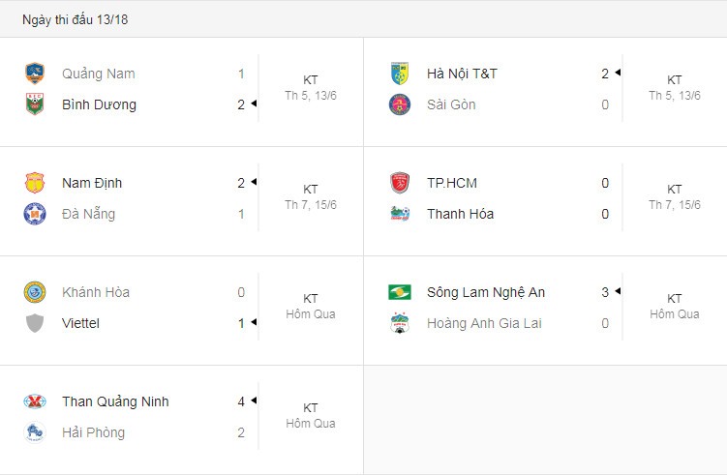Click the Bình Dương team crest
The height and width of the screenshot is (475, 727).
click(35, 104)
